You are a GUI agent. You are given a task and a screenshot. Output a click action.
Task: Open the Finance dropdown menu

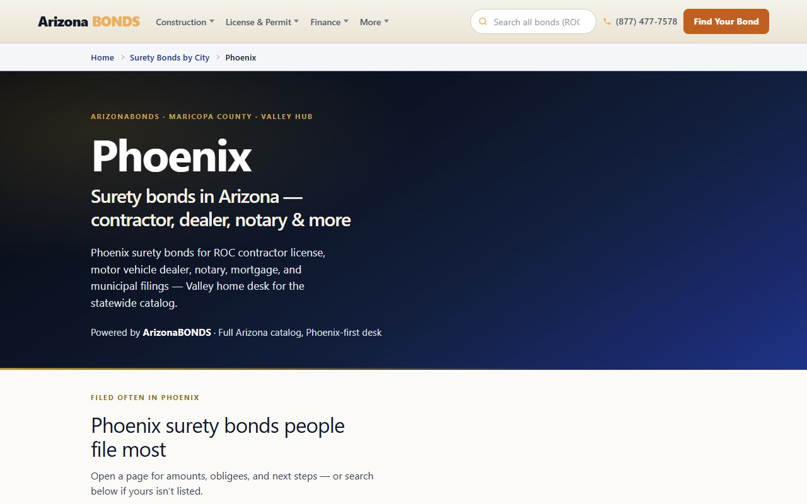click(x=329, y=22)
